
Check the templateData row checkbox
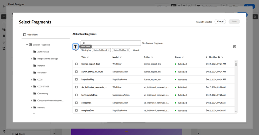(76, 110)
